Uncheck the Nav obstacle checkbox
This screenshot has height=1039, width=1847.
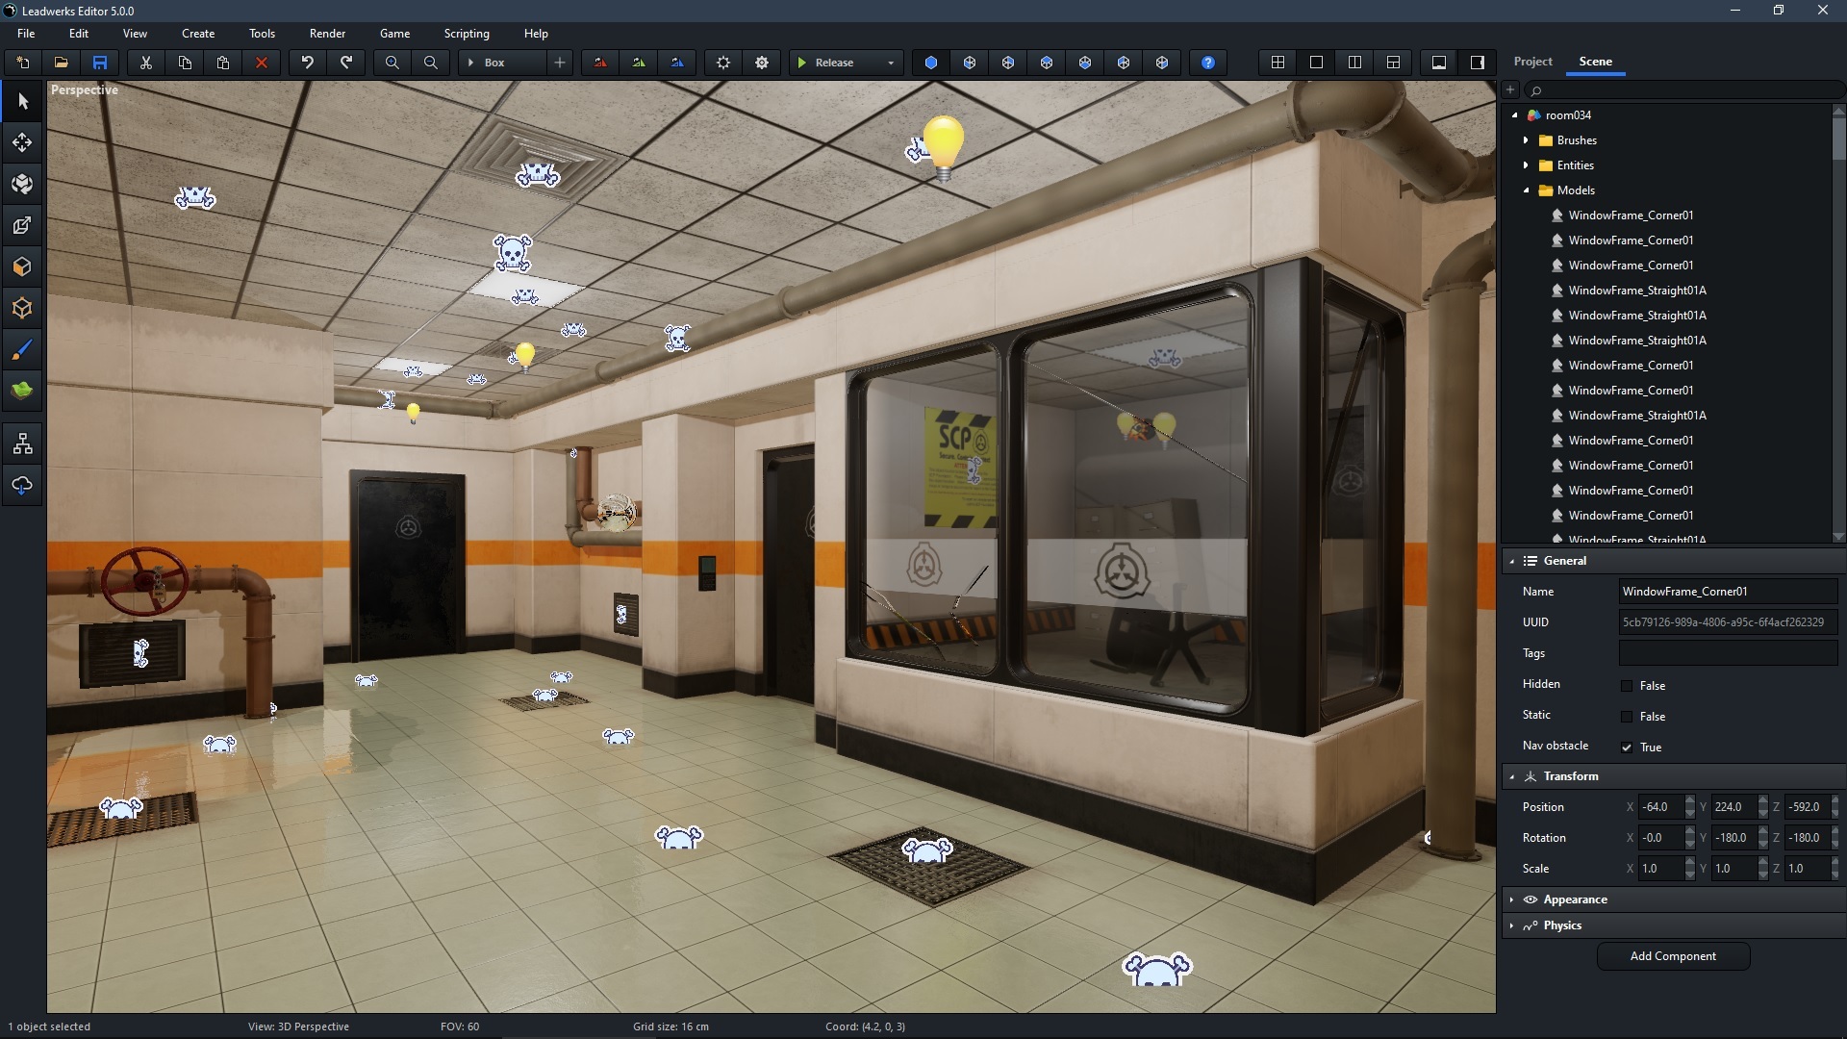point(1627,748)
